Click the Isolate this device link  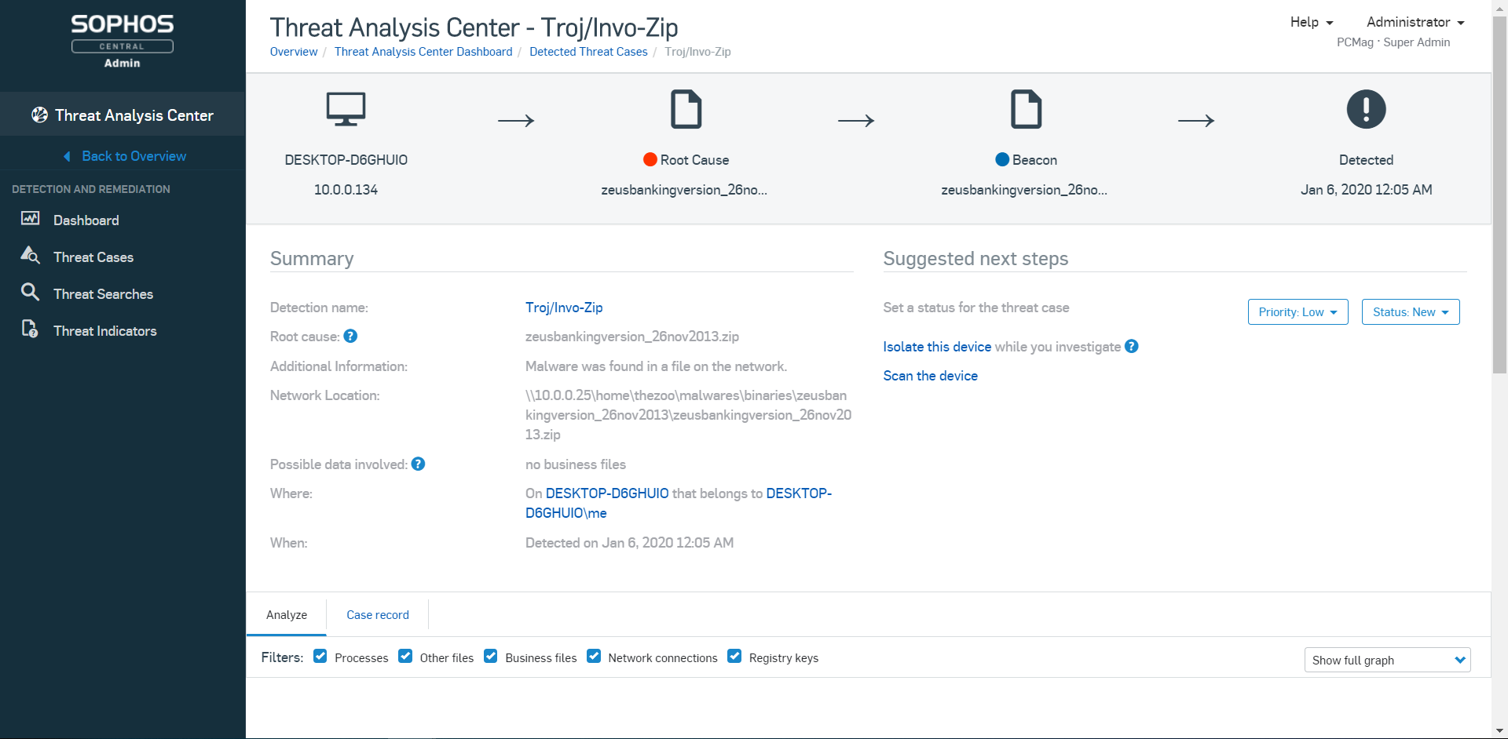coord(937,347)
